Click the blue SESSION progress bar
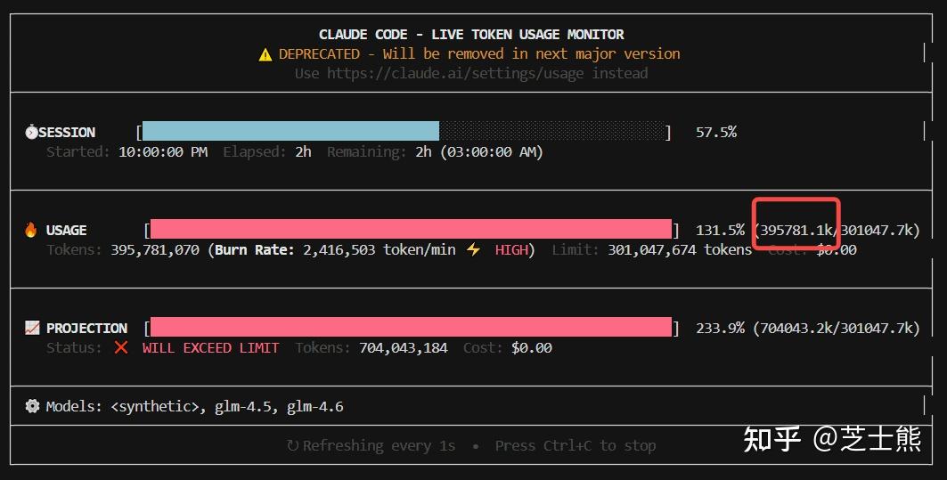 click(x=290, y=132)
